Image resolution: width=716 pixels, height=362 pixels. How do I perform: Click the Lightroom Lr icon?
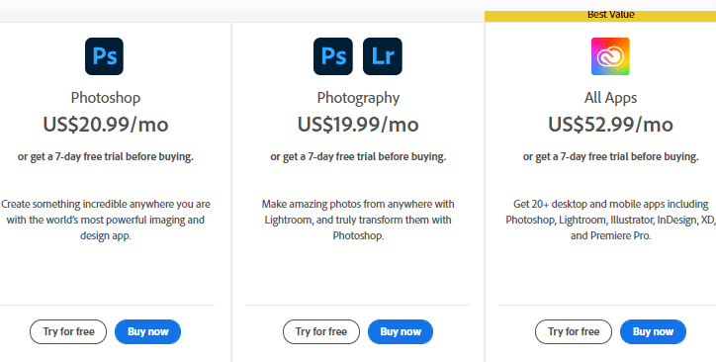[x=383, y=56]
